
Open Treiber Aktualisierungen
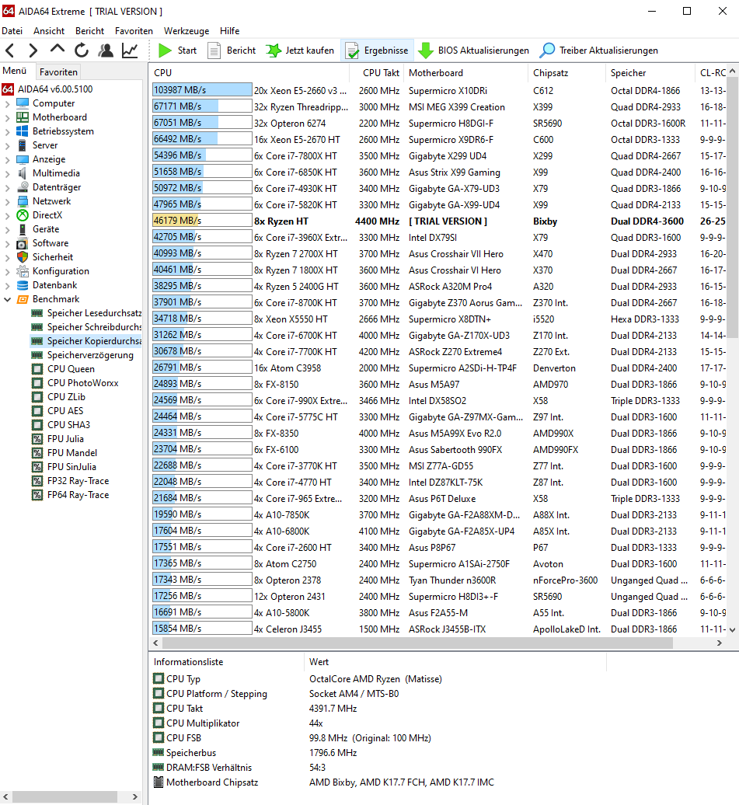(x=599, y=51)
